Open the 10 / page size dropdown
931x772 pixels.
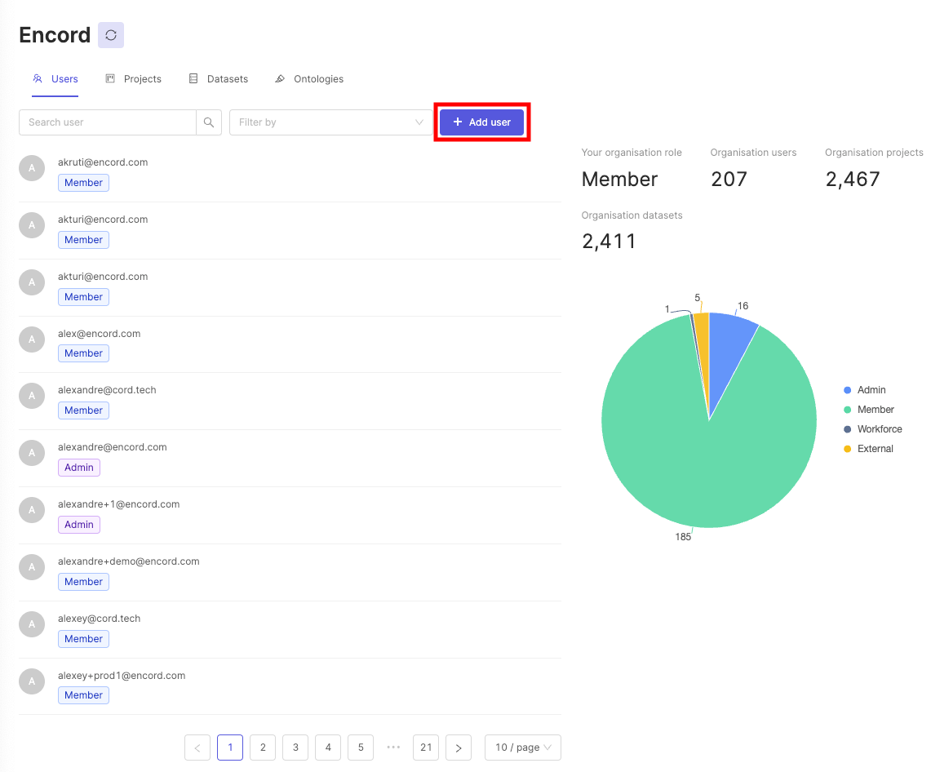(523, 747)
